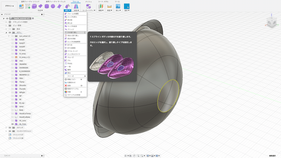Open the 対称 dropdown
Viewport: 281px width, 158px height.
[x=76, y=11]
